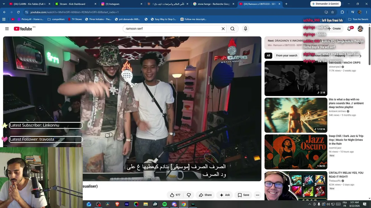Select the 'All' filter chip
This screenshot has height=208, width=371.
pyautogui.click(x=268, y=55)
